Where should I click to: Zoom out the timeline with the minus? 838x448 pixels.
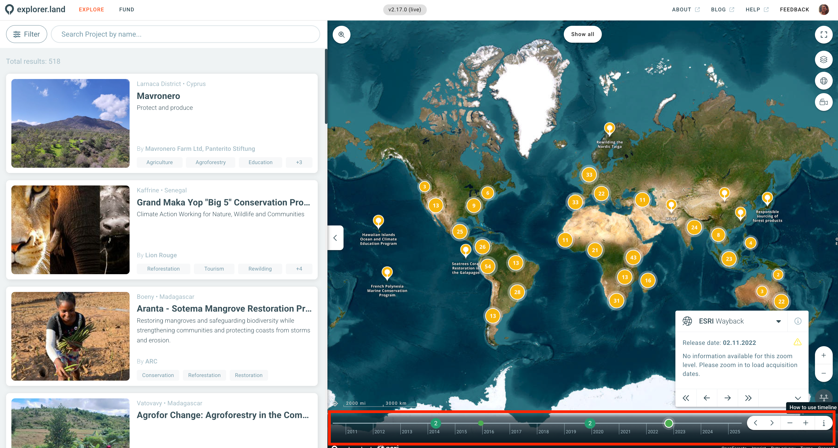(x=789, y=423)
